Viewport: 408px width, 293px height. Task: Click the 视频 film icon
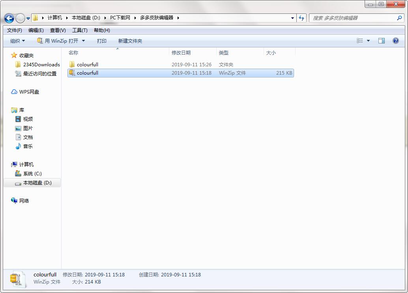[x=18, y=119]
